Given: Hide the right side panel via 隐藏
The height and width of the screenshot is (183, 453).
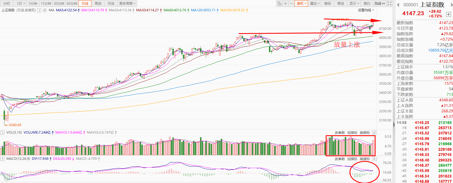Looking at the screenshot, I should 379,3.
